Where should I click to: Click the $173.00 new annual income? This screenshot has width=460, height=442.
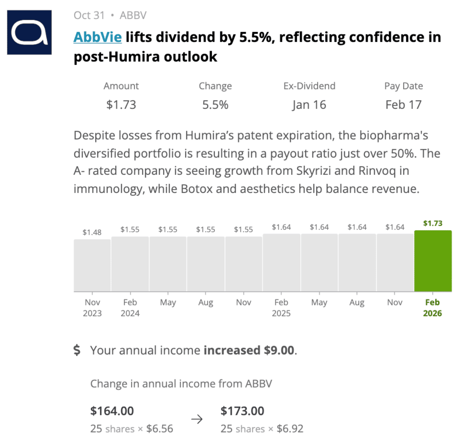(x=242, y=411)
